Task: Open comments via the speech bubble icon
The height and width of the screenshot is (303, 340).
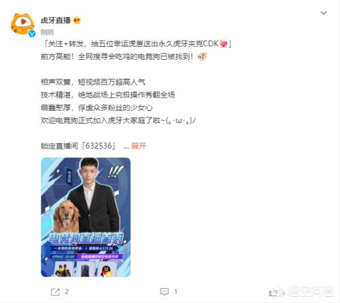Action: 165,291
